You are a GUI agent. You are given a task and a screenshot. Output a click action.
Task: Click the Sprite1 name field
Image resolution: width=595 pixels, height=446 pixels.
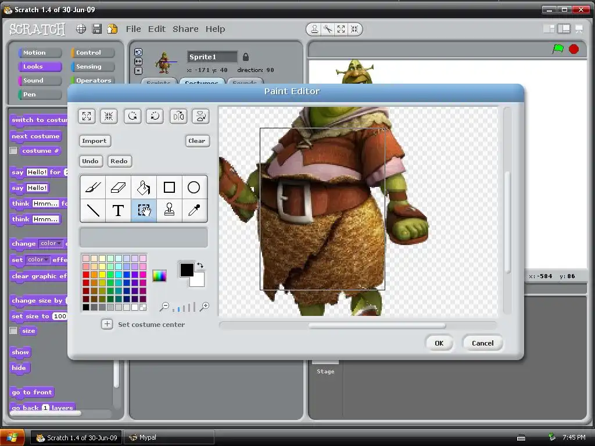212,57
